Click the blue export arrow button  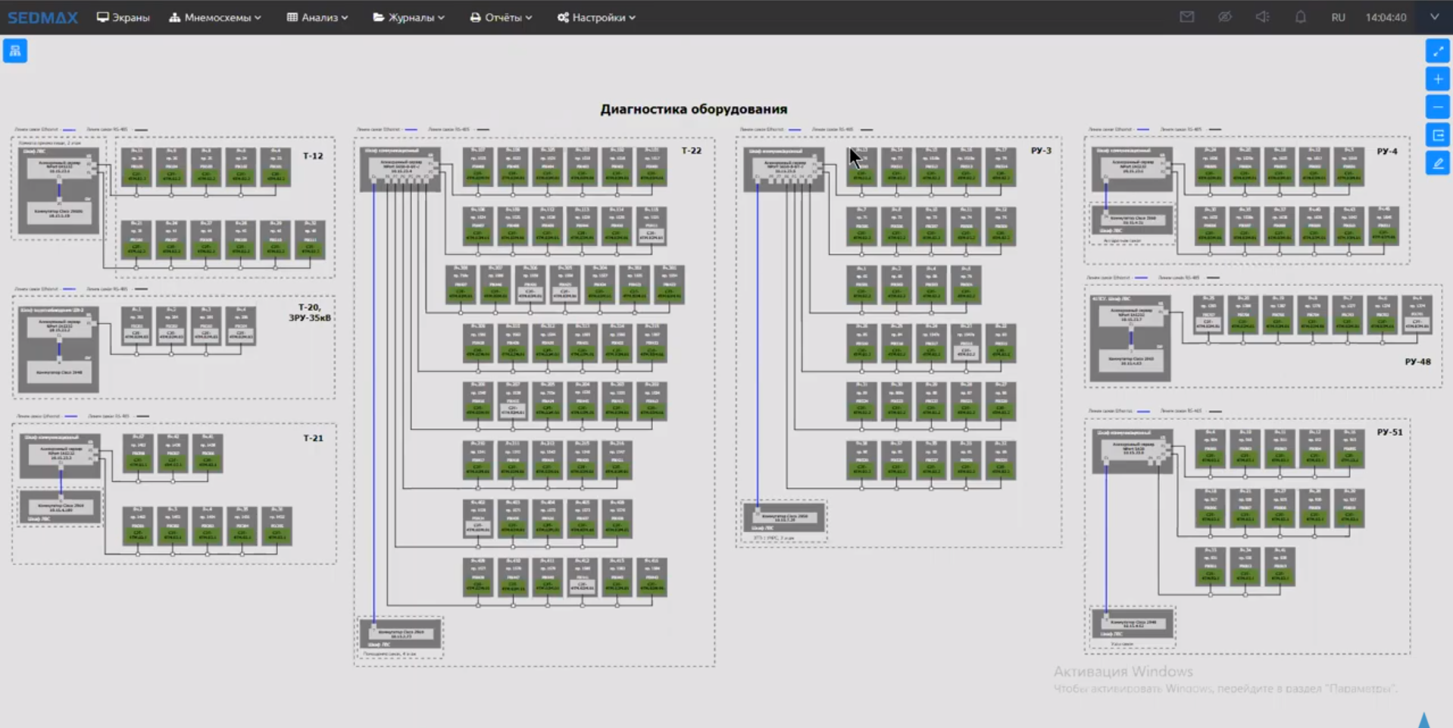pyautogui.click(x=1437, y=135)
